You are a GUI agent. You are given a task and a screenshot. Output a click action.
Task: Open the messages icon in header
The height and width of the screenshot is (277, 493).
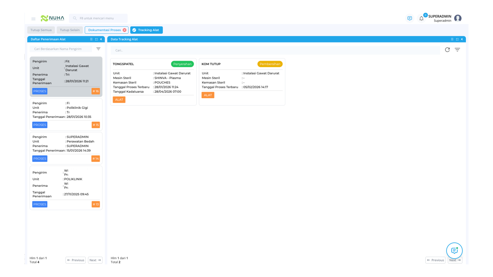tap(409, 18)
